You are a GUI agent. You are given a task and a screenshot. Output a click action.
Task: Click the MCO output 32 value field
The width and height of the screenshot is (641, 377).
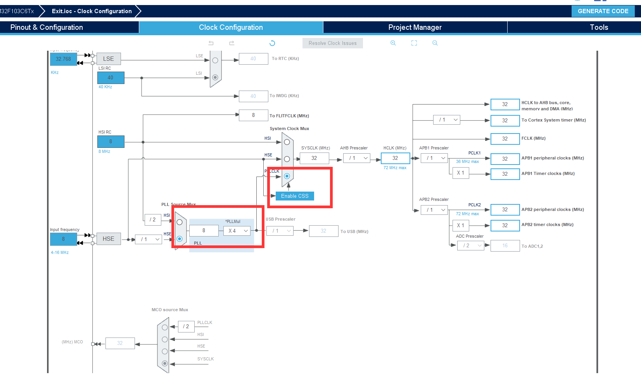point(120,343)
